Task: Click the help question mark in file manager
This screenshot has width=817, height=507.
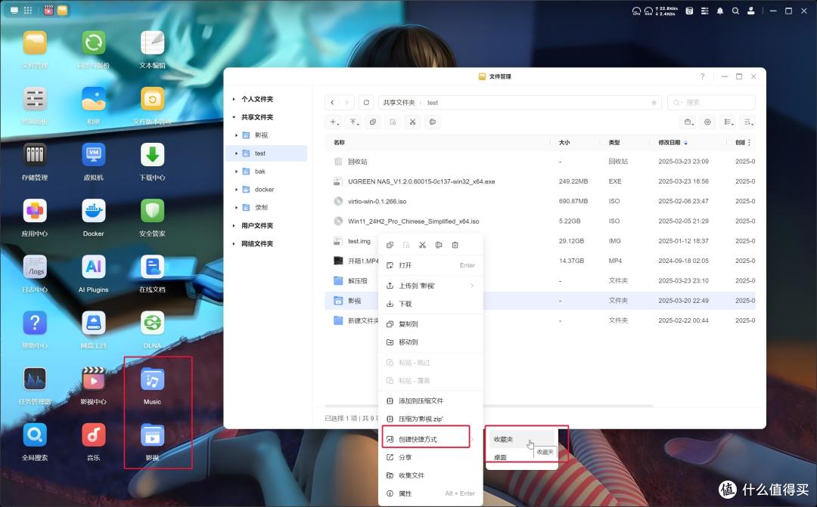Action: click(702, 76)
